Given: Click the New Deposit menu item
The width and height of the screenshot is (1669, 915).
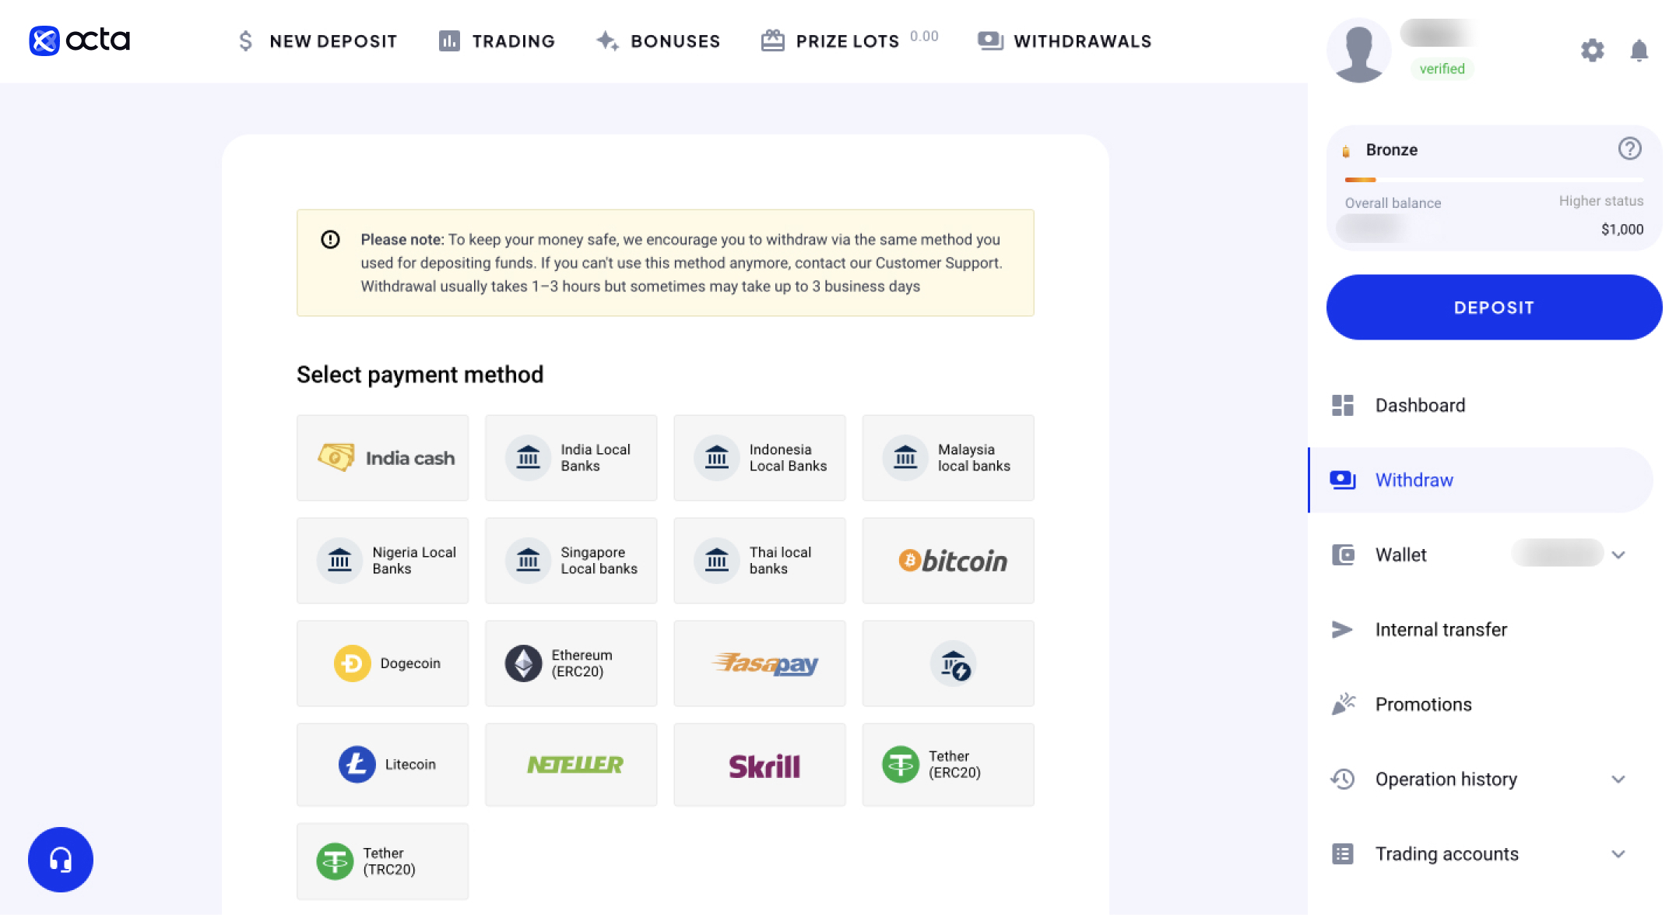Looking at the screenshot, I should [318, 40].
